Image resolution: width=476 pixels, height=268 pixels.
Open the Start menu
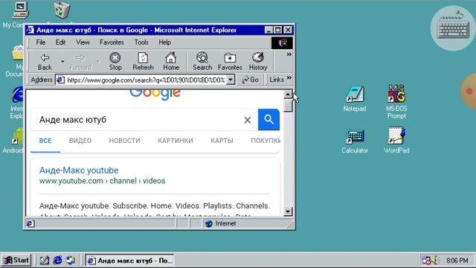click(x=16, y=261)
